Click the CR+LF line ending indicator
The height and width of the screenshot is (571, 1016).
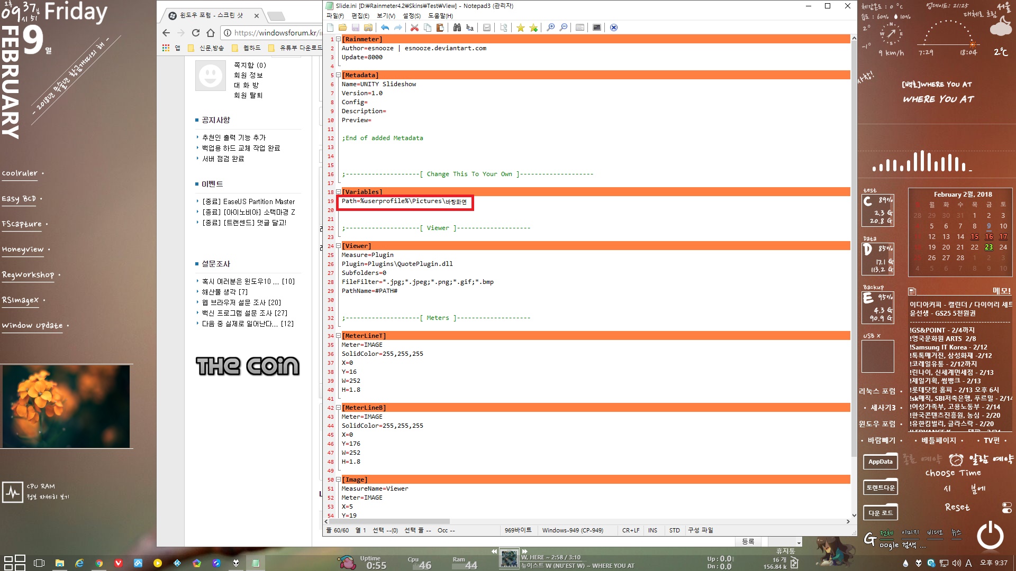coord(631,530)
